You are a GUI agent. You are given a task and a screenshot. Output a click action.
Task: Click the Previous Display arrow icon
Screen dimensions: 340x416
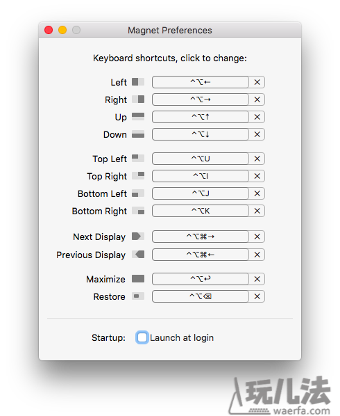pyautogui.click(x=138, y=255)
